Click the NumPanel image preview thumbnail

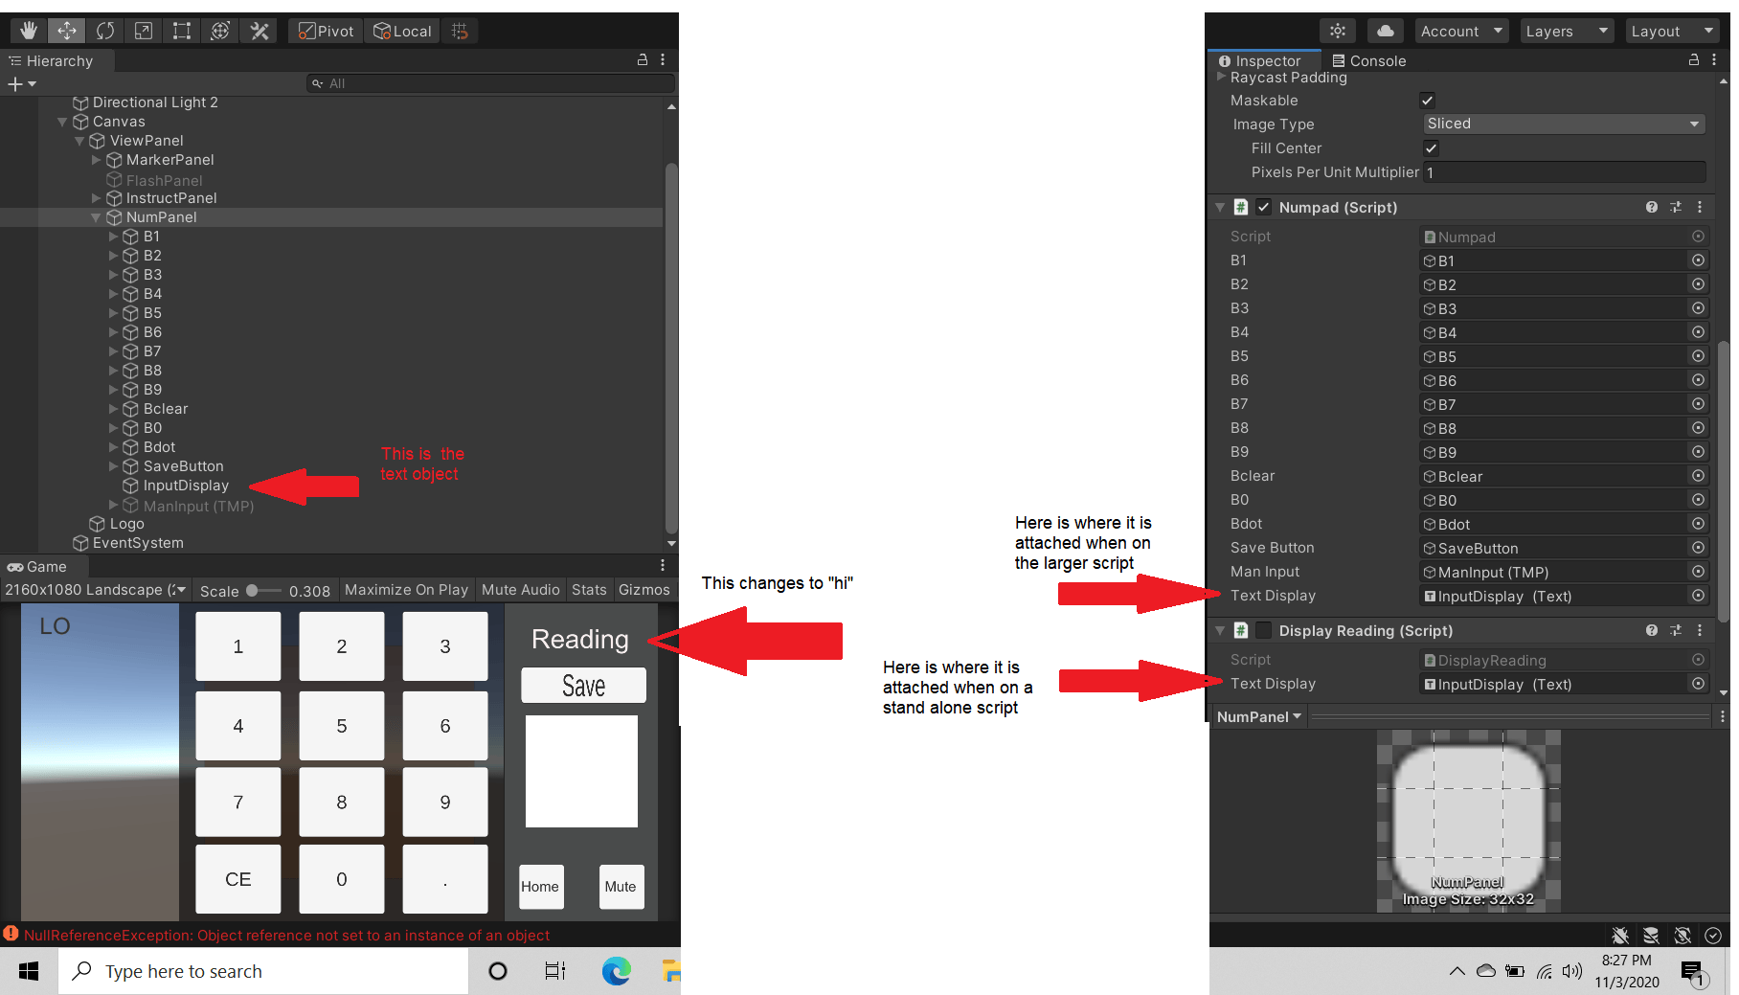pyautogui.click(x=1469, y=821)
